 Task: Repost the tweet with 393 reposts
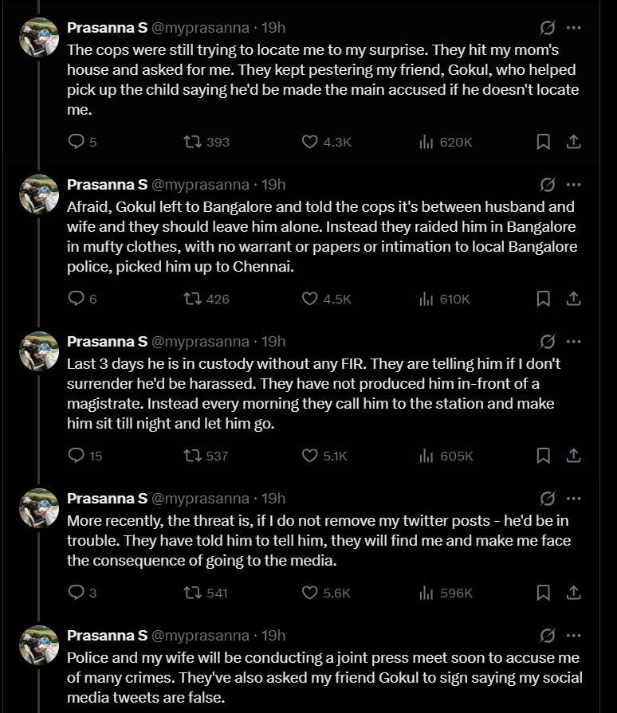point(192,142)
